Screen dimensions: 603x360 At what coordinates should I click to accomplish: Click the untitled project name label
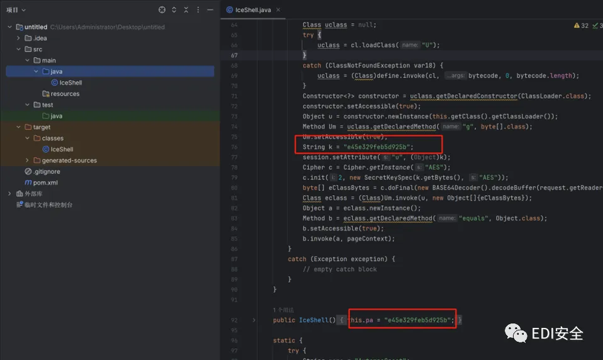[x=36, y=27]
